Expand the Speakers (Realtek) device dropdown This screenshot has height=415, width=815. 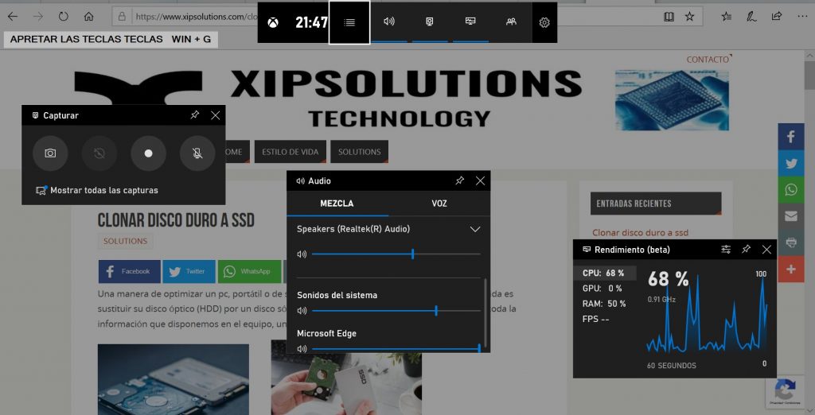tap(474, 229)
